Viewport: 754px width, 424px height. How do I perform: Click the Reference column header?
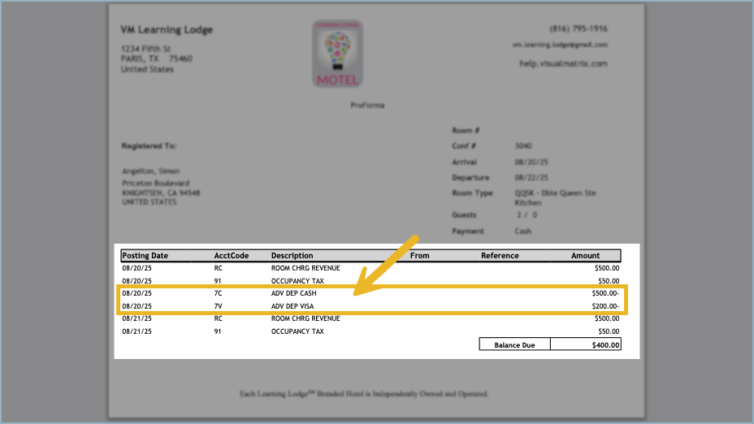[500, 256]
